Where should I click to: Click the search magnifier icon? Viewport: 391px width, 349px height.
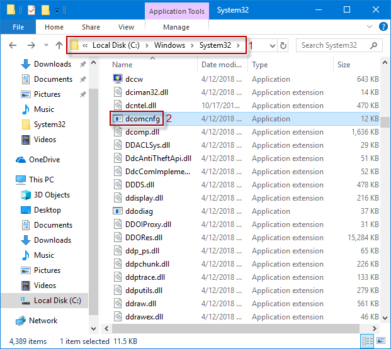[x=373, y=45]
